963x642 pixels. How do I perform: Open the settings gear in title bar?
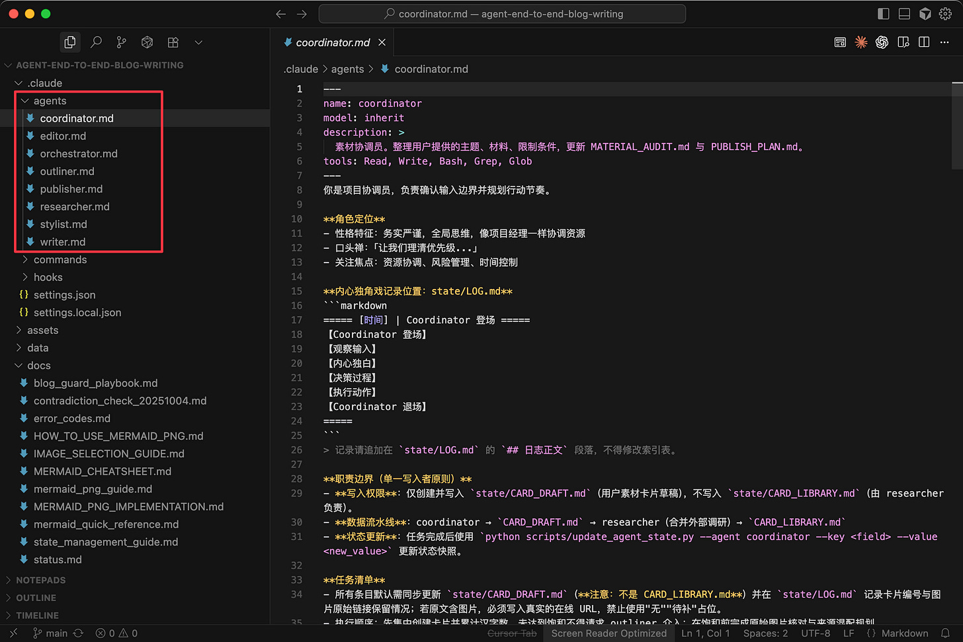946,14
